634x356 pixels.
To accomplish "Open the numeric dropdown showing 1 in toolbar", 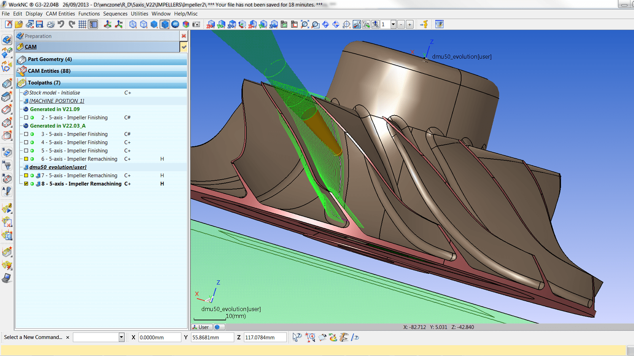I will pyautogui.click(x=393, y=25).
